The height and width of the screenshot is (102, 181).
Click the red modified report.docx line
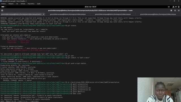pos(18,41)
